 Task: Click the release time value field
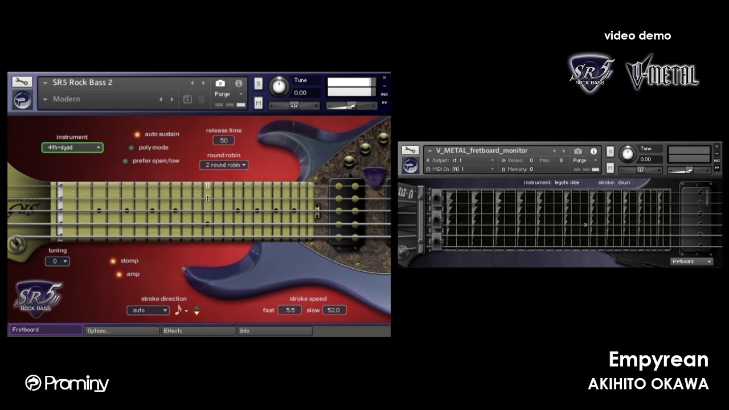[x=224, y=141]
